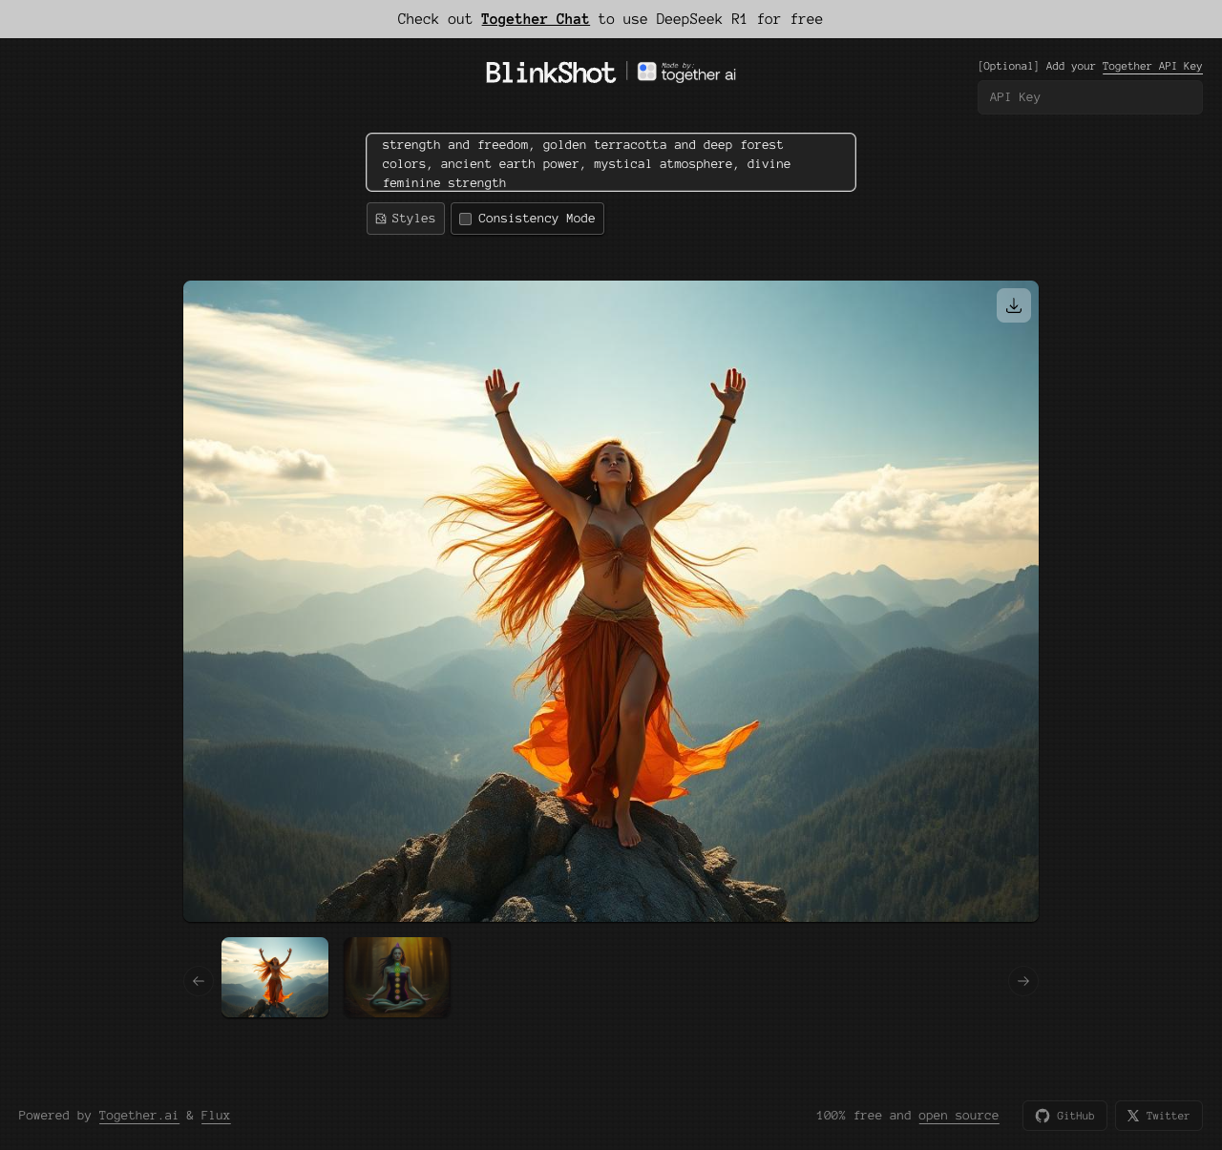Select the meditating chakra figure thumbnail
This screenshot has height=1150, width=1222.
point(396,977)
